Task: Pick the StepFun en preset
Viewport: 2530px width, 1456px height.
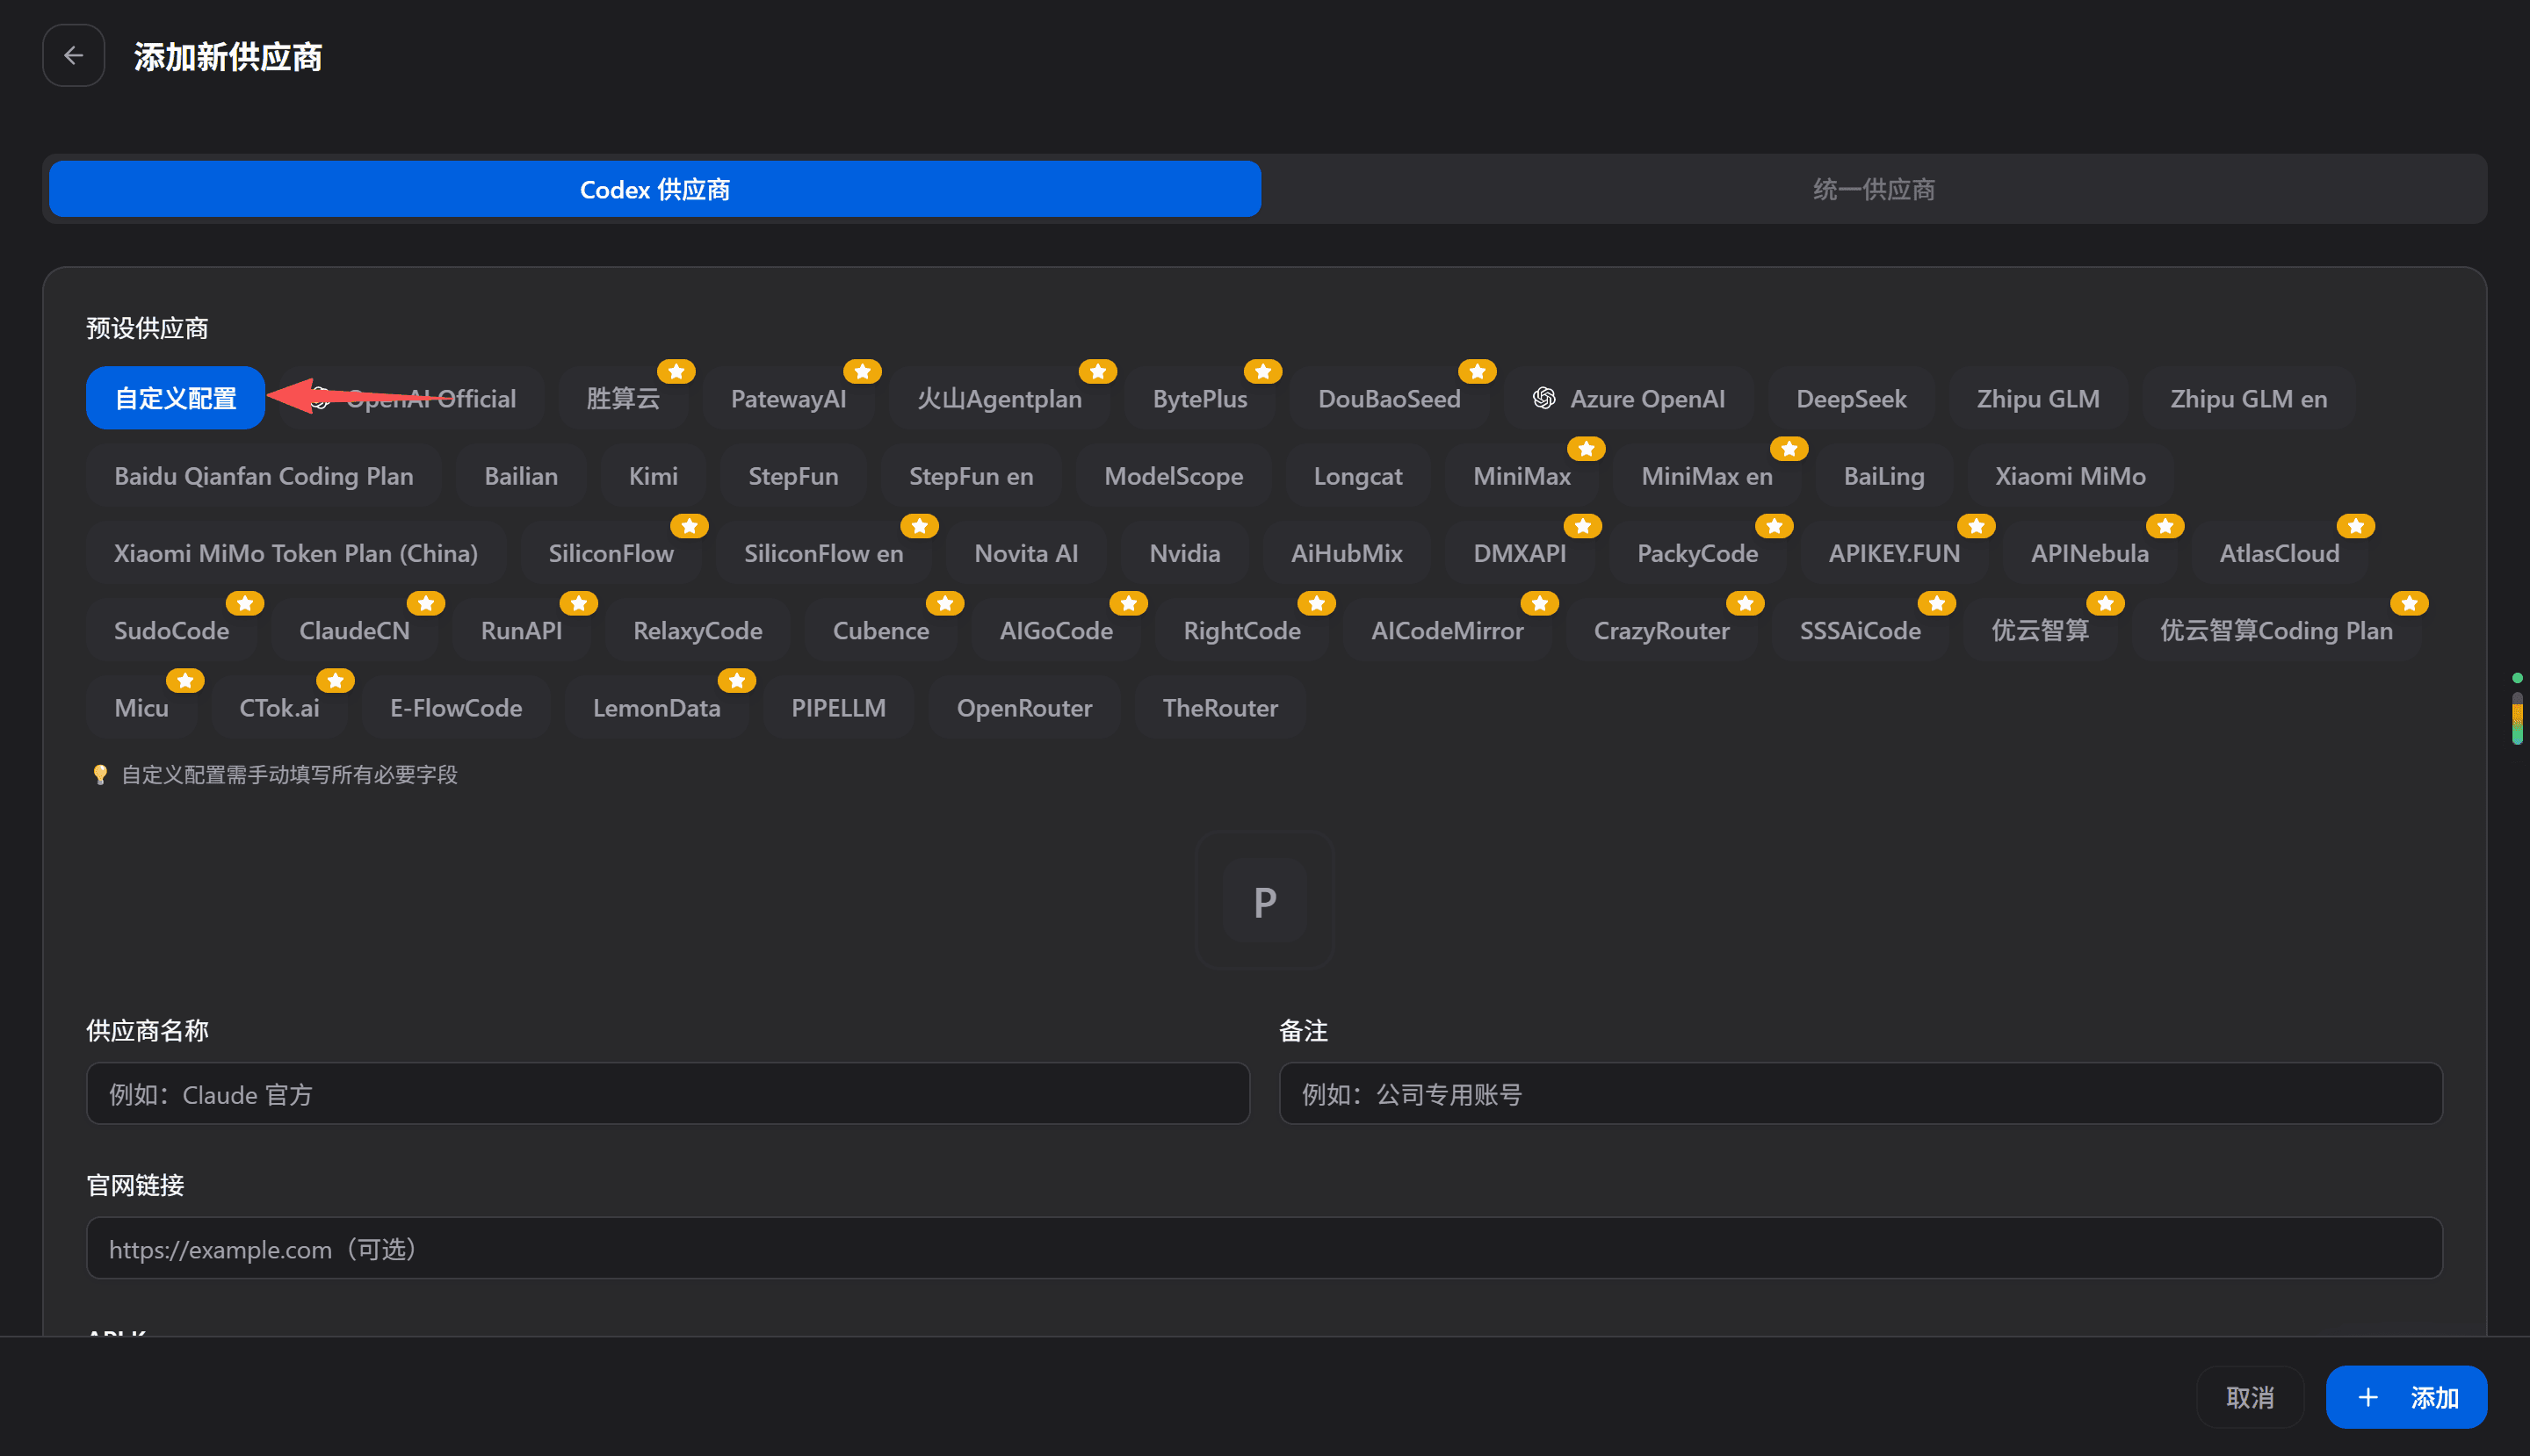Action: pyautogui.click(x=971, y=476)
